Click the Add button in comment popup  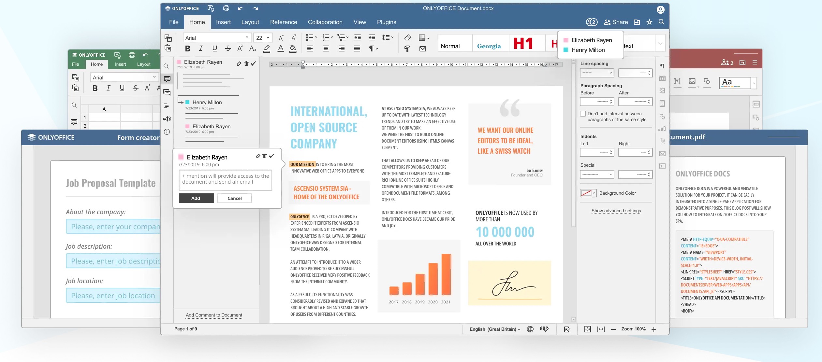click(196, 198)
